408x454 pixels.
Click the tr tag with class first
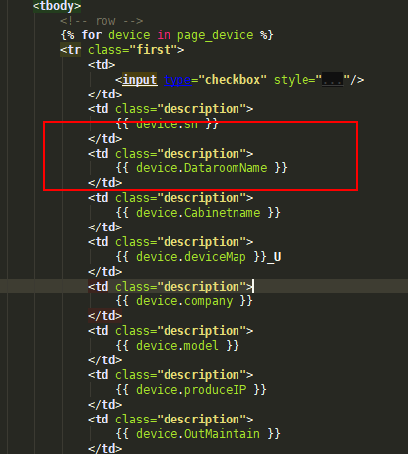tap(122, 50)
